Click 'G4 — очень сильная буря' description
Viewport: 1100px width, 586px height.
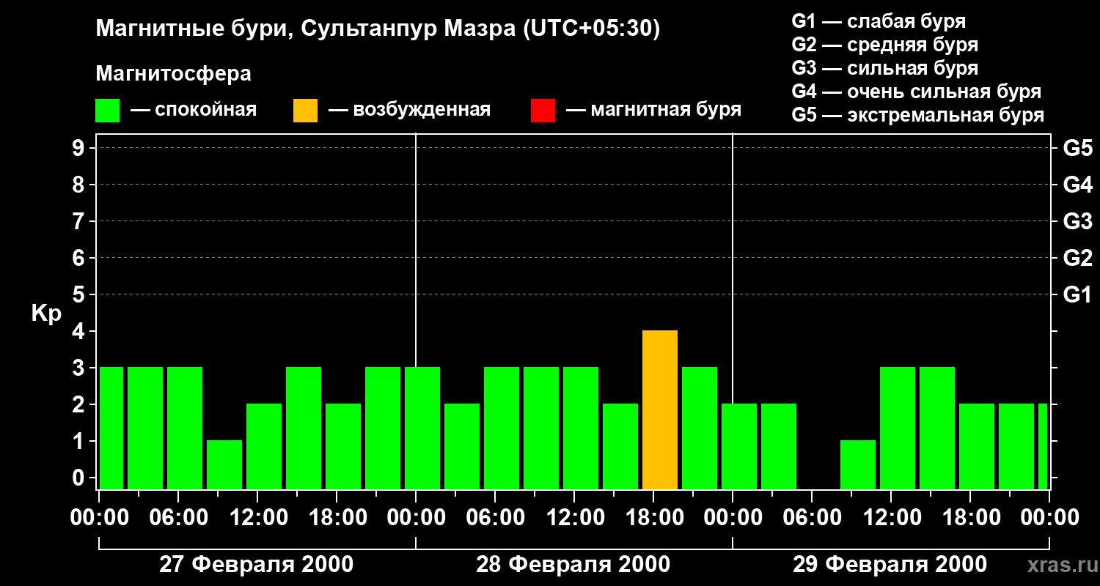(917, 92)
